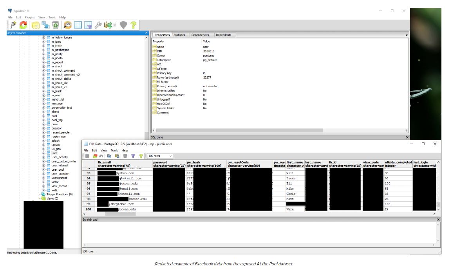Open the Dependents tab
Viewport: 452px width, 272px height.
point(223,35)
